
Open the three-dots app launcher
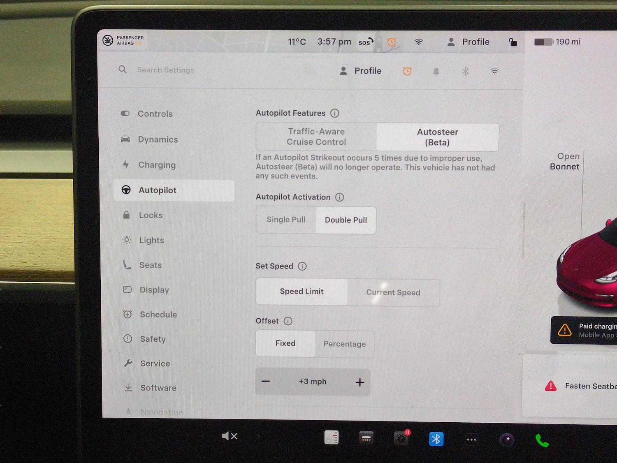[x=471, y=440]
